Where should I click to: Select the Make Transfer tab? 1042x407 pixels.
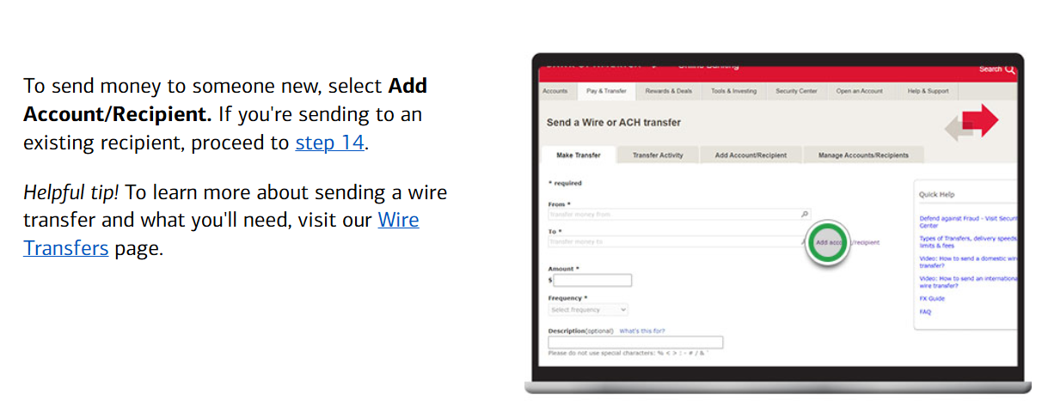pyautogui.click(x=578, y=155)
